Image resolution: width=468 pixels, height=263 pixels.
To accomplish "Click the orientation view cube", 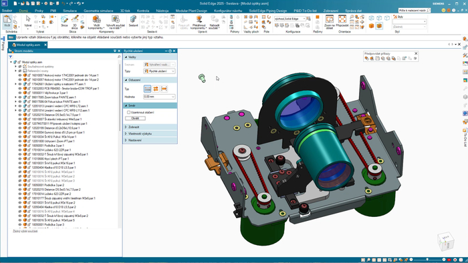I will tap(446, 241).
